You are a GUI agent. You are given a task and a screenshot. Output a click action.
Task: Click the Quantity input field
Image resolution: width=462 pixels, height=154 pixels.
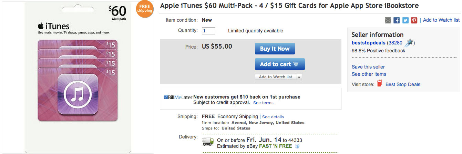[x=208, y=31]
